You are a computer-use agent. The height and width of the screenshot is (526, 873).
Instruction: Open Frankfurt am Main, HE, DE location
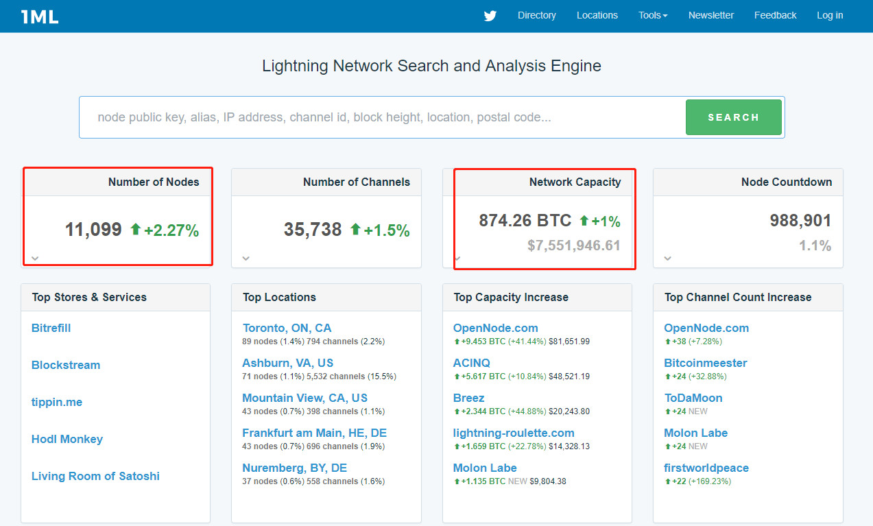[x=314, y=433]
